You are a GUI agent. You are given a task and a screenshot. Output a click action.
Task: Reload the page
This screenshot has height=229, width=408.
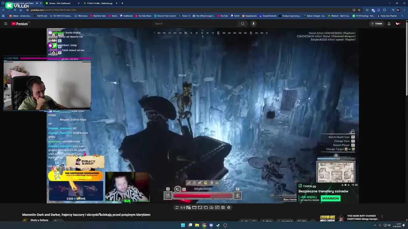point(15,10)
